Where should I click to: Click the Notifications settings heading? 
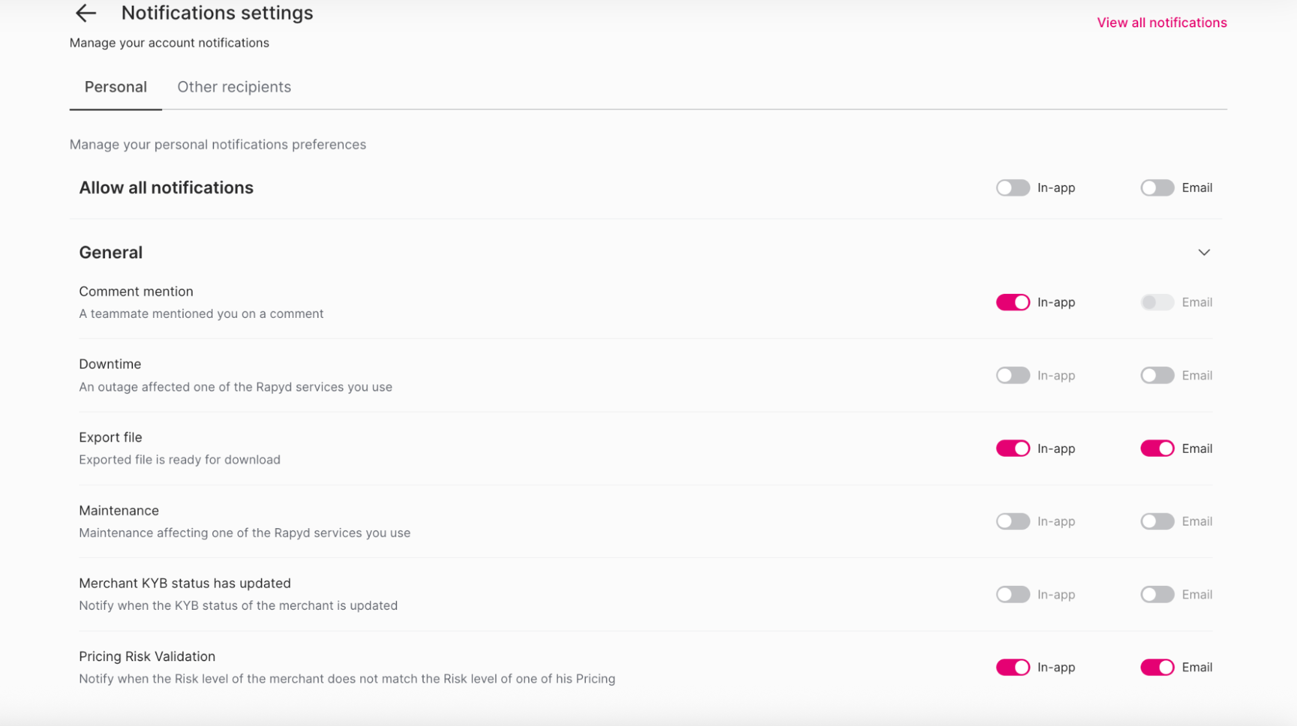[217, 12]
